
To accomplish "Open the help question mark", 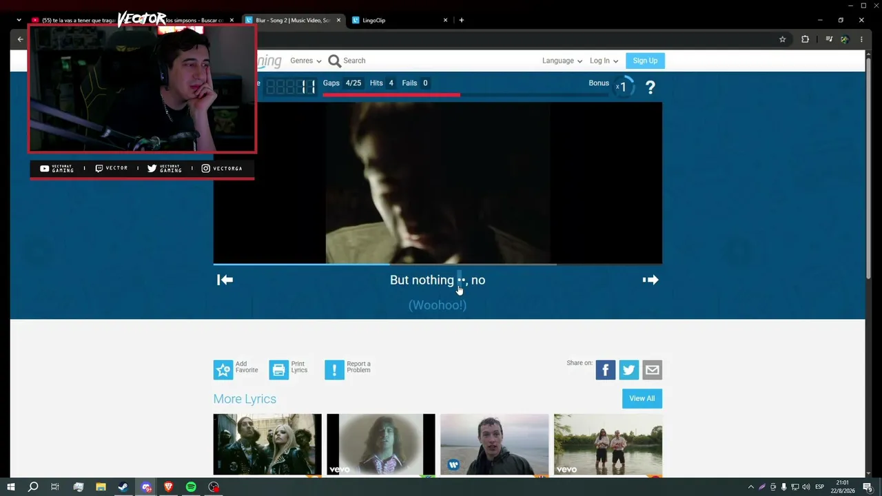I will (x=650, y=87).
